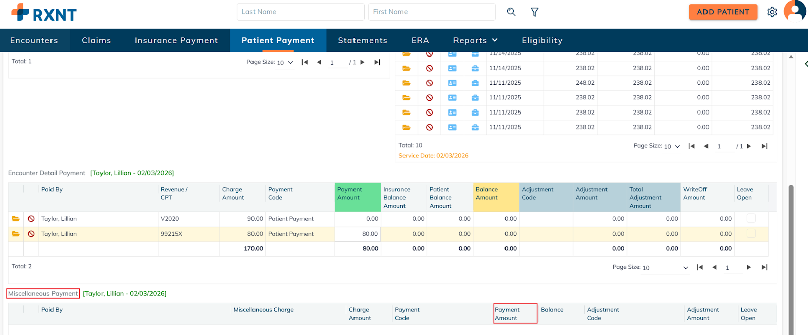Click the user profile avatar
This screenshot has height=335, width=808.
795,11
